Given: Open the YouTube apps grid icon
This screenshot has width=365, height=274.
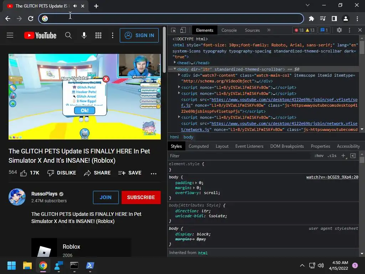Looking at the screenshot, I should point(98,35).
